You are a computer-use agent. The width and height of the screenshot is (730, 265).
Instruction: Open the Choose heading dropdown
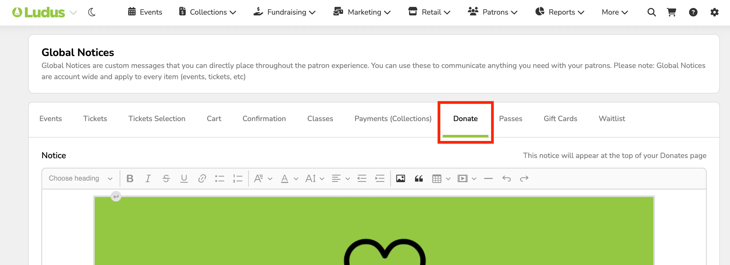[x=81, y=178]
